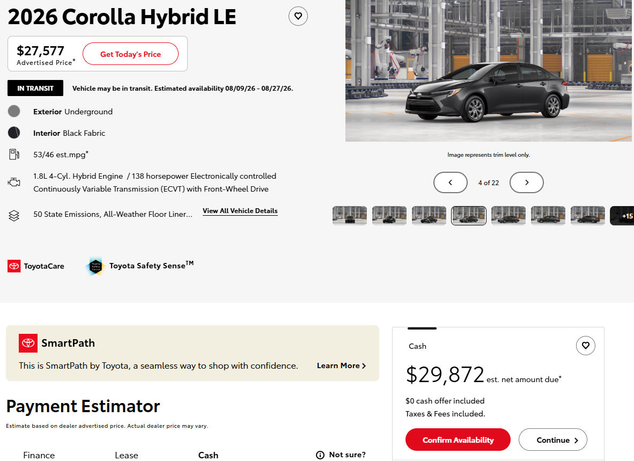Click the Confirm Availability button
This screenshot has width=634, height=461.
(458, 440)
